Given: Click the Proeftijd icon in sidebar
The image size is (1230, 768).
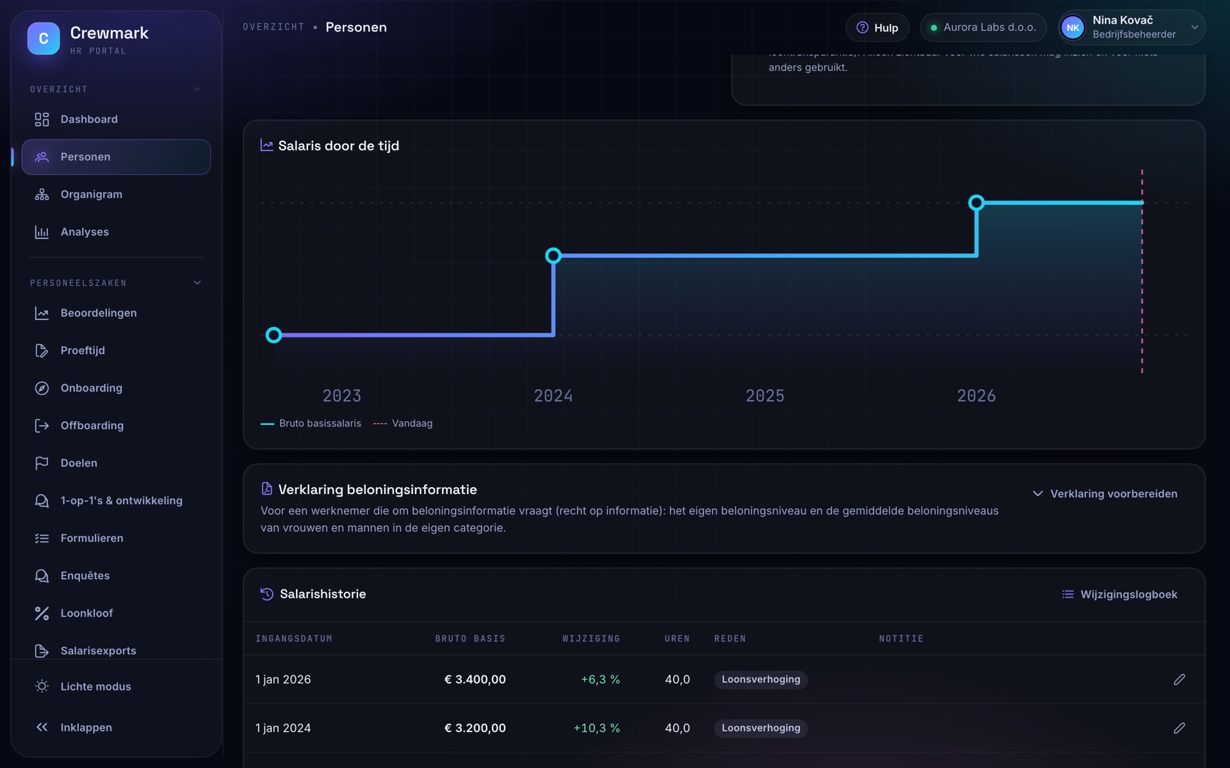Looking at the screenshot, I should [42, 351].
